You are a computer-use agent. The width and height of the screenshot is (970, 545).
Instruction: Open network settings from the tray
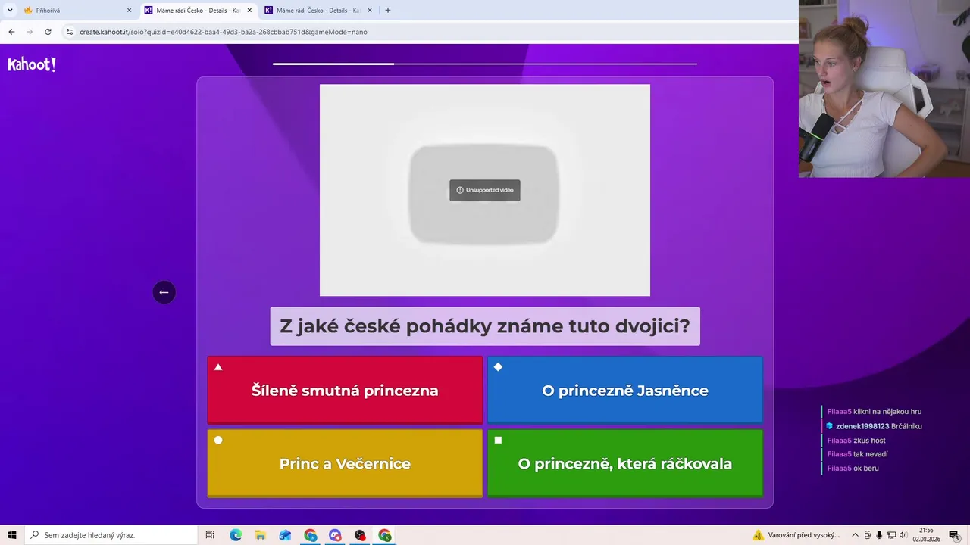pos(890,535)
